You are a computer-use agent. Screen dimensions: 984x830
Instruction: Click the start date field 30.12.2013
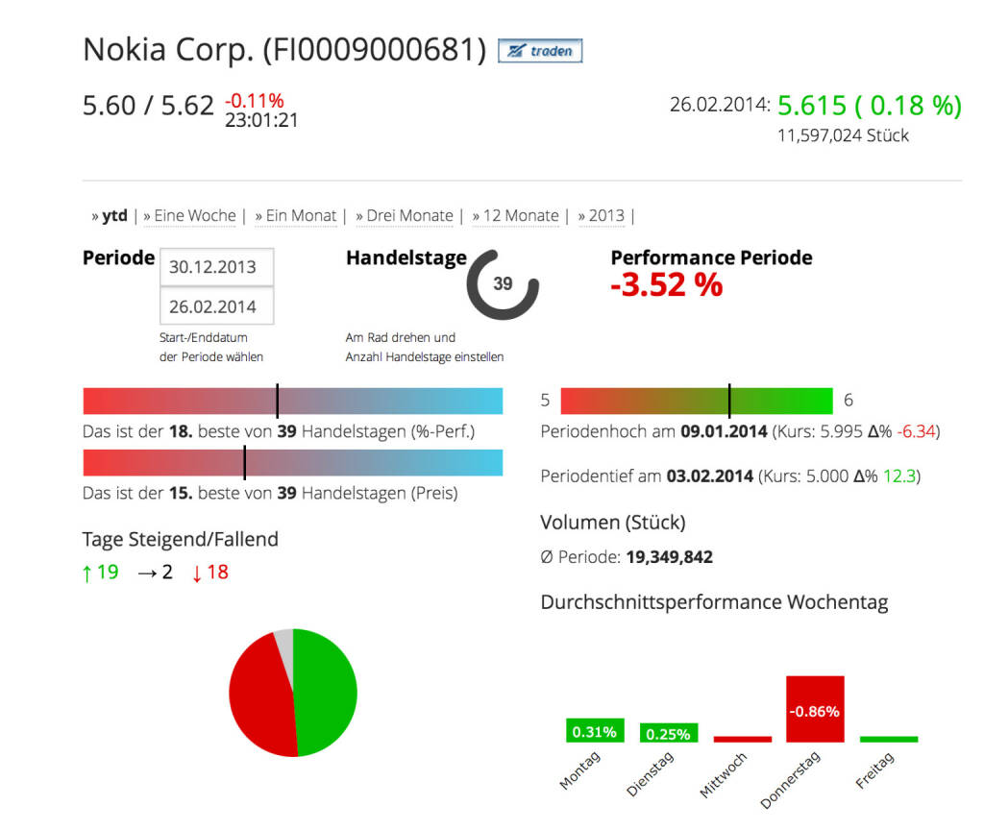[x=216, y=267]
